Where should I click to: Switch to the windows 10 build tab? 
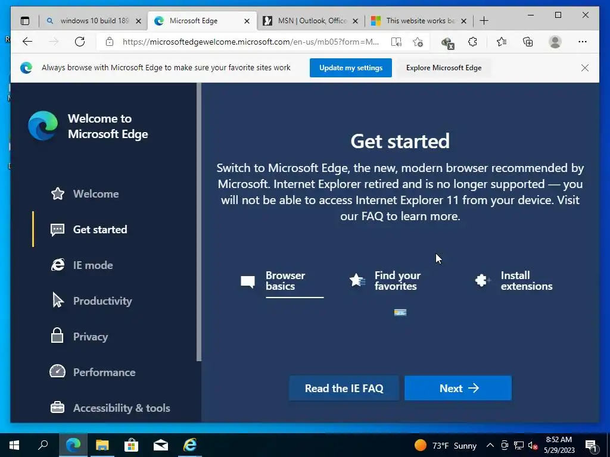tap(94, 21)
